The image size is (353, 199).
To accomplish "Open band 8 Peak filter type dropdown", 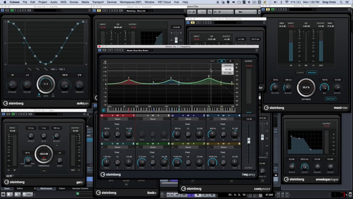I will 223,152.
